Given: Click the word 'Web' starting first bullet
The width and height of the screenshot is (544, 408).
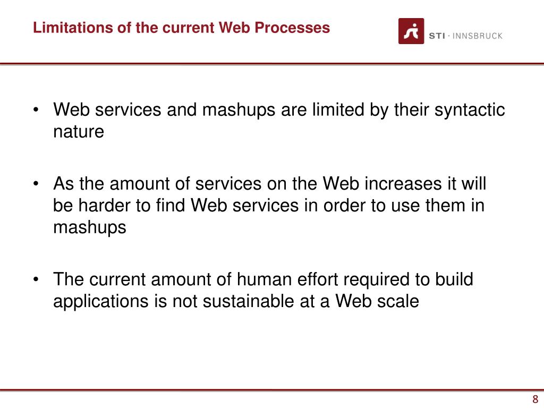Looking at the screenshot, I should [72, 110].
